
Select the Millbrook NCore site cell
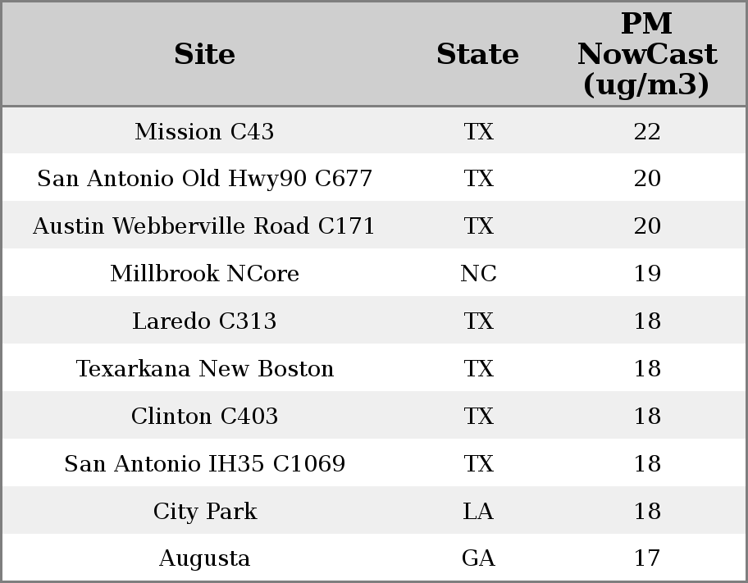pyautogui.click(x=204, y=274)
